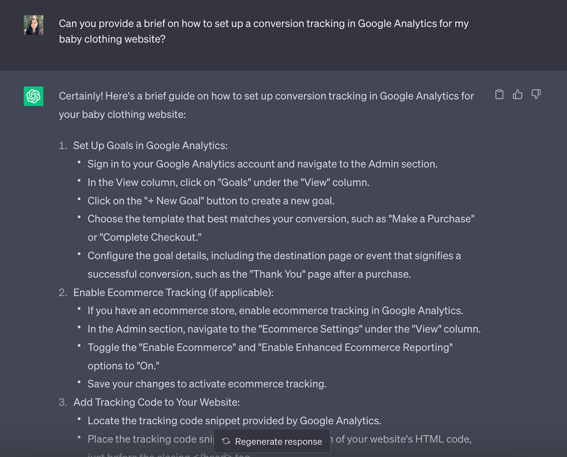Image resolution: width=567 pixels, height=457 pixels.
Task: Click the thumbs down icon
Action: [x=536, y=95]
